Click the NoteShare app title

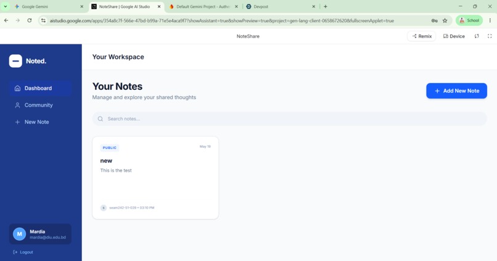click(x=248, y=36)
